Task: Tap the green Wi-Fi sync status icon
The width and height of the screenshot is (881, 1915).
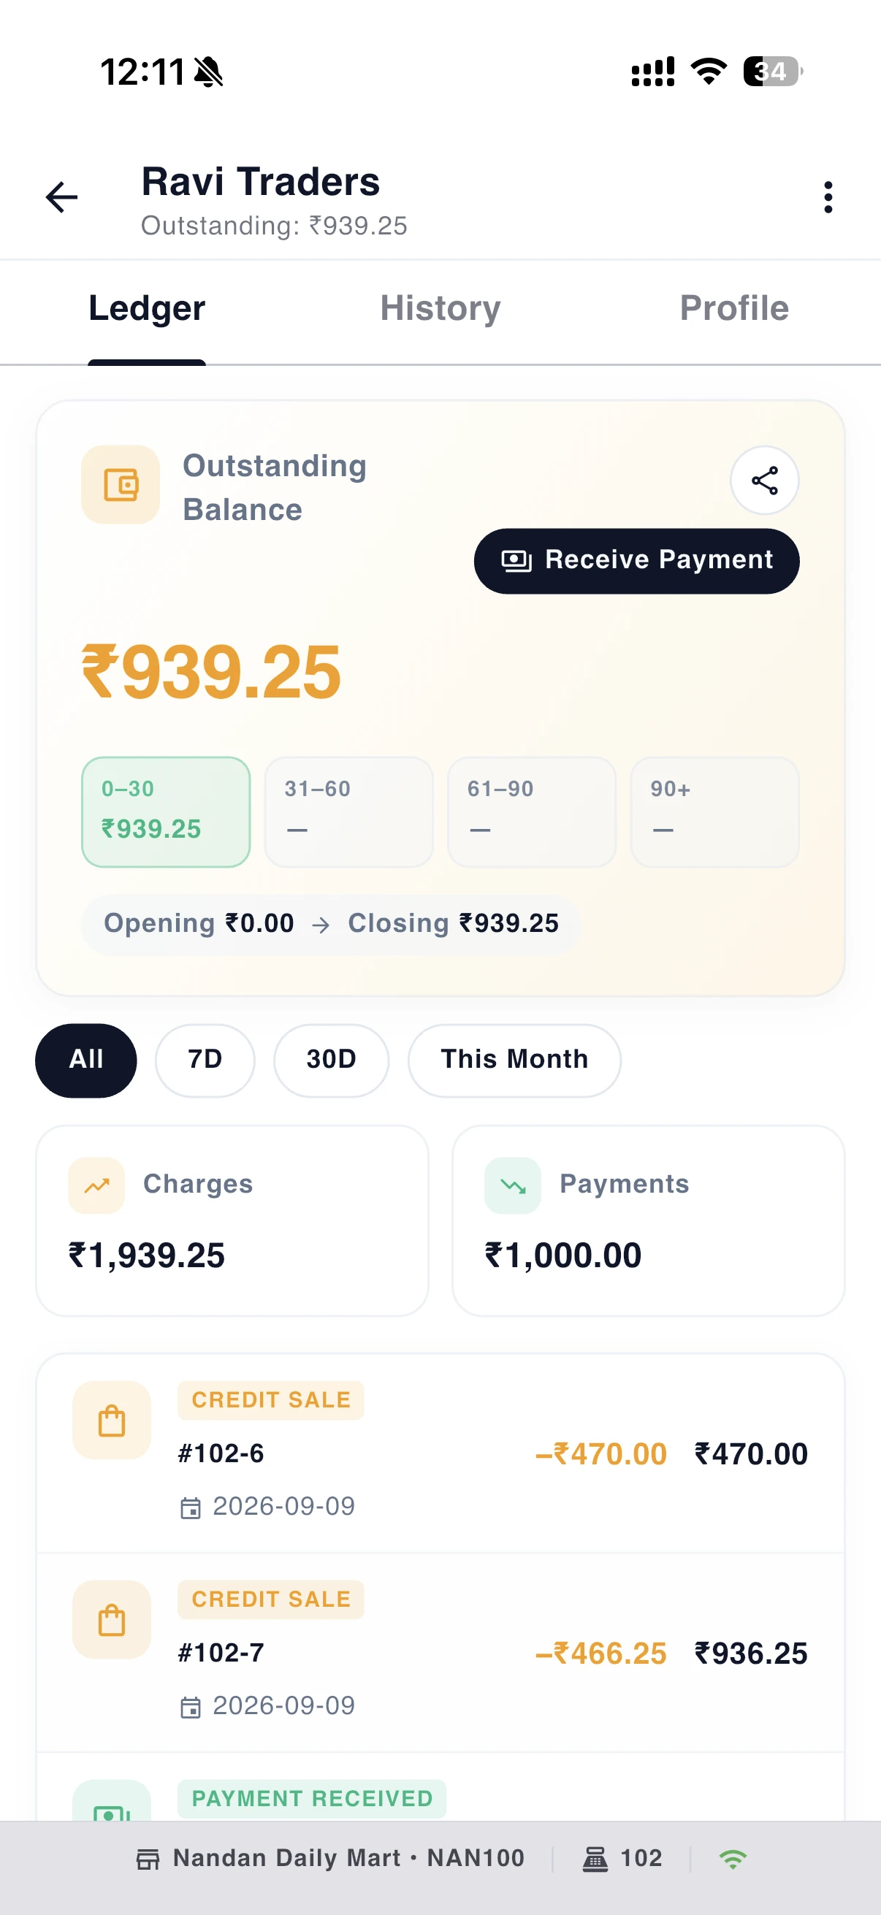Action: click(x=732, y=1859)
